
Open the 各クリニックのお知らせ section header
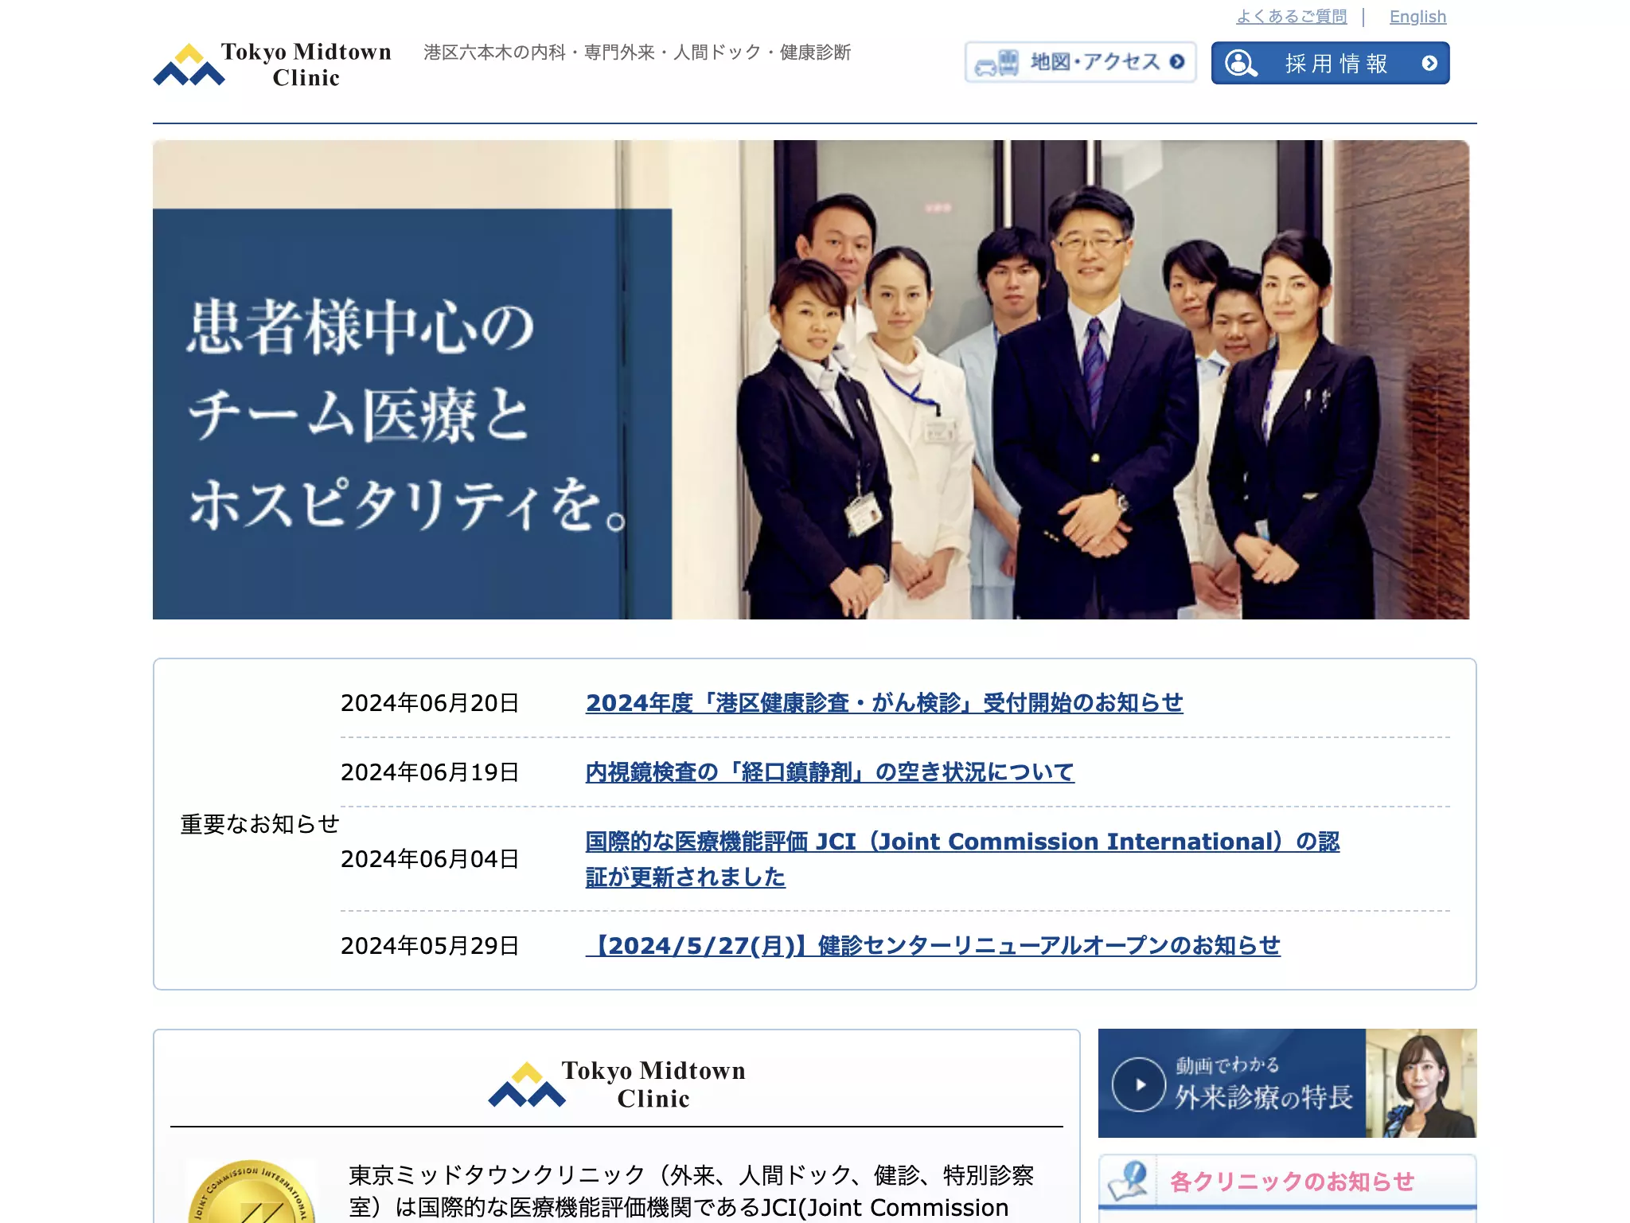[1287, 1182]
